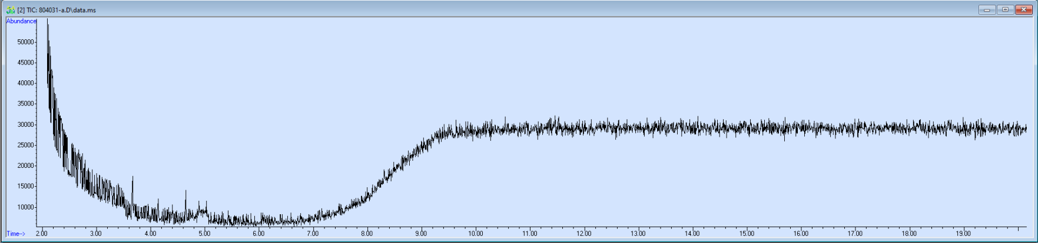
Task: Click the 9.00 time axis label
Action: click(x=421, y=234)
